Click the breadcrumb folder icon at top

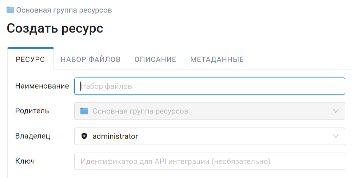point(10,10)
